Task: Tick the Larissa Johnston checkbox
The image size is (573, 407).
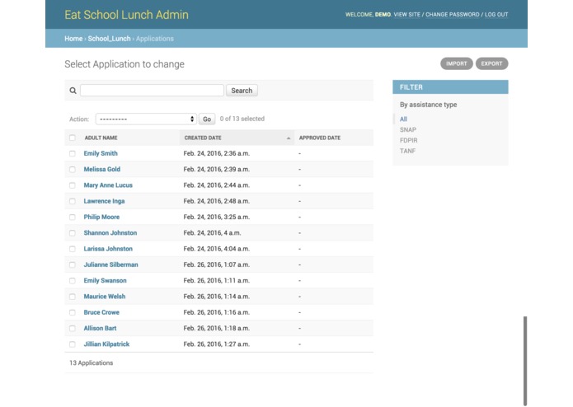Action: pos(72,249)
